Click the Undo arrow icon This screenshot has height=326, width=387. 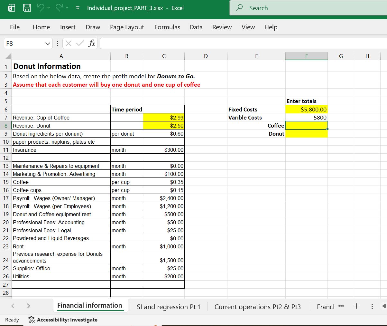click(x=41, y=8)
